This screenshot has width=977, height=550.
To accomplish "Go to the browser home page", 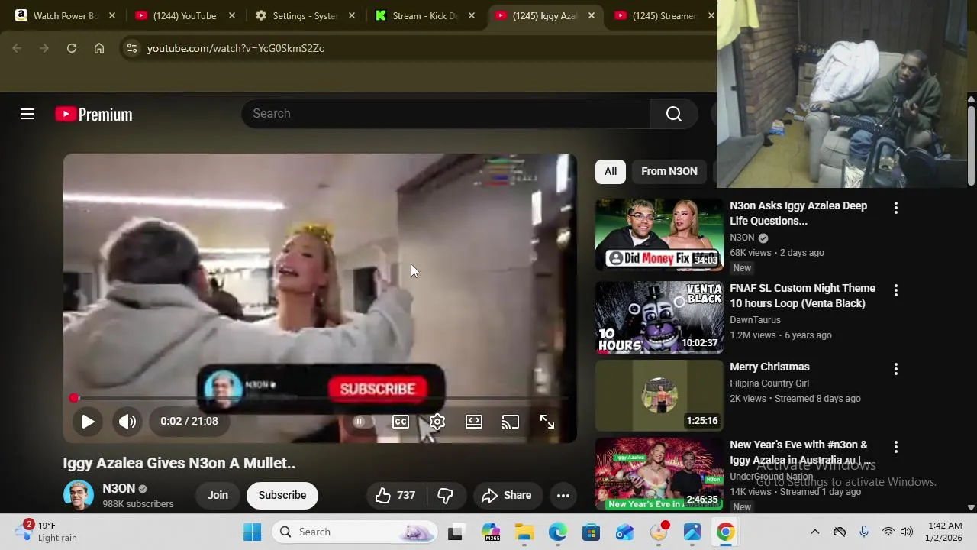I will (x=99, y=48).
